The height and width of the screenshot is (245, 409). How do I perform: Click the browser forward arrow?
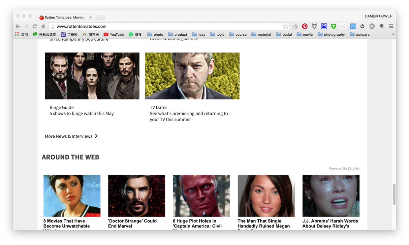point(26,26)
